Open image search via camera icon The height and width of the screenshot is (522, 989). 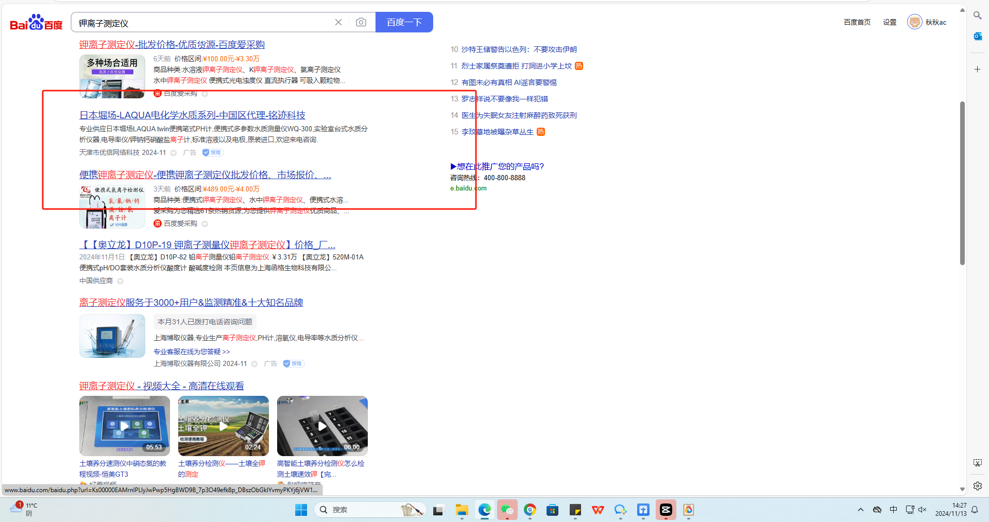361,22
